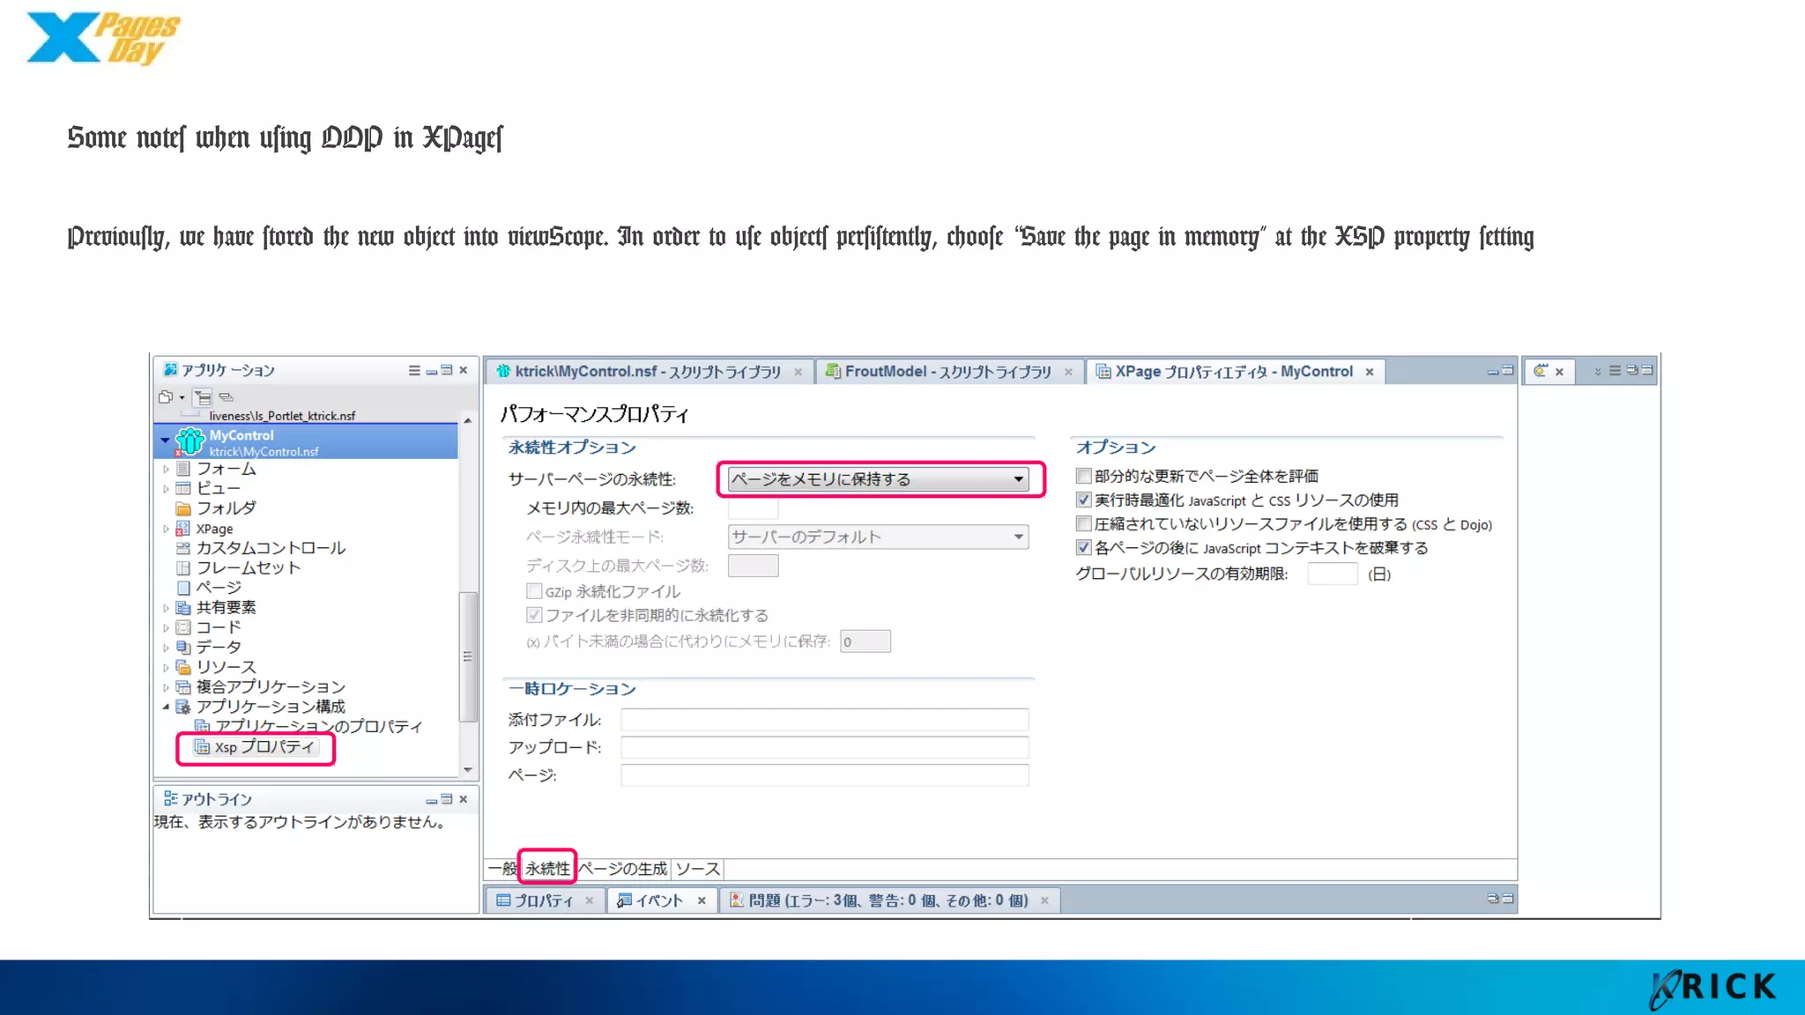Screen dimensions: 1805x1015
Task: Click the アウトライン panel icon
Action: click(171, 799)
